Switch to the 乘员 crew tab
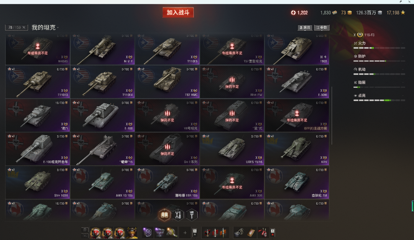This screenshot has height=240, width=414. click(305, 28)
